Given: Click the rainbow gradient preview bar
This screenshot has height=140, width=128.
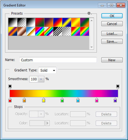Looking at the screenshot, I should pos(64,93).
